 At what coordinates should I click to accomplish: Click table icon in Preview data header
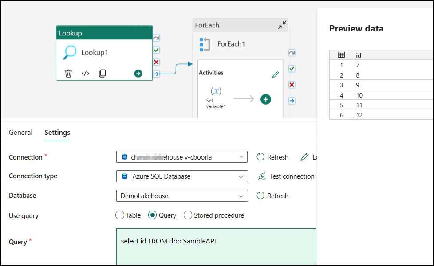click(342, 55)
